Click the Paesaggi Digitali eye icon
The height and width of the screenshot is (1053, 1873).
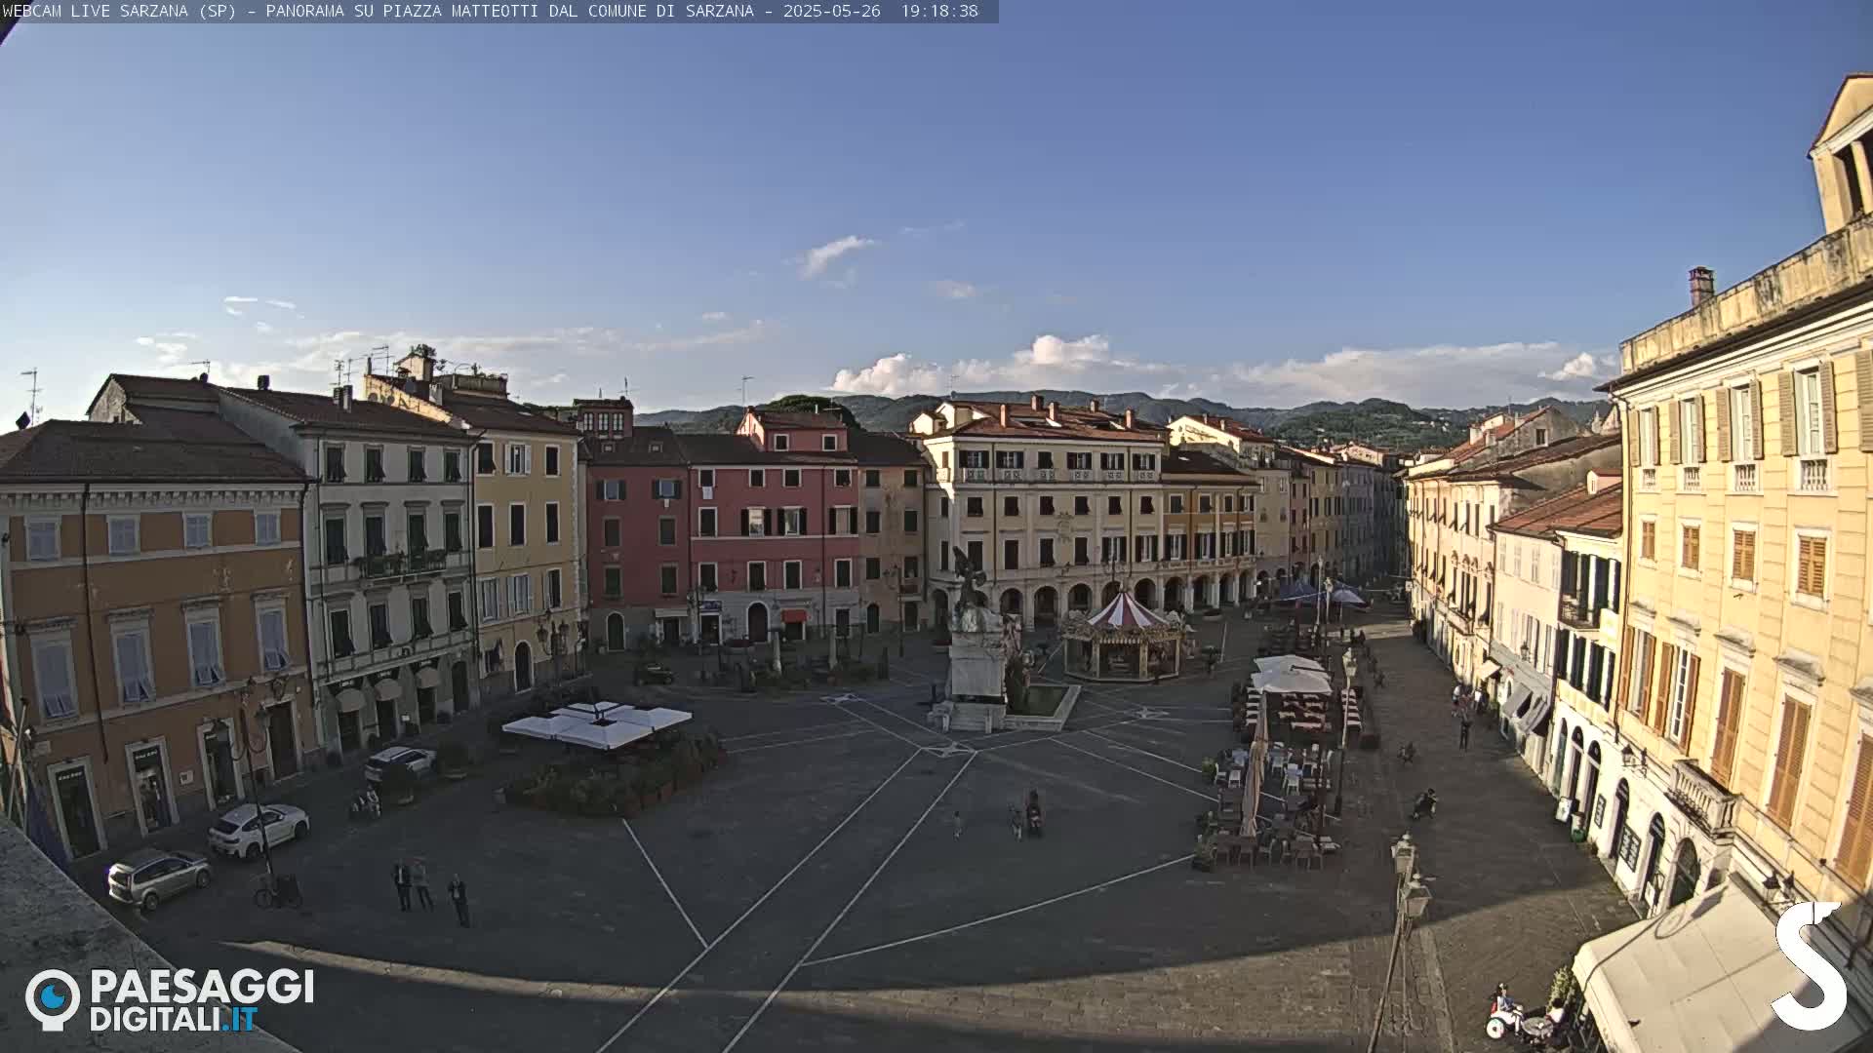coord(53,999)
